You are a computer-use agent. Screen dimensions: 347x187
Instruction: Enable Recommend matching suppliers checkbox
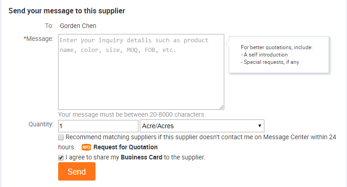[61, 137]
